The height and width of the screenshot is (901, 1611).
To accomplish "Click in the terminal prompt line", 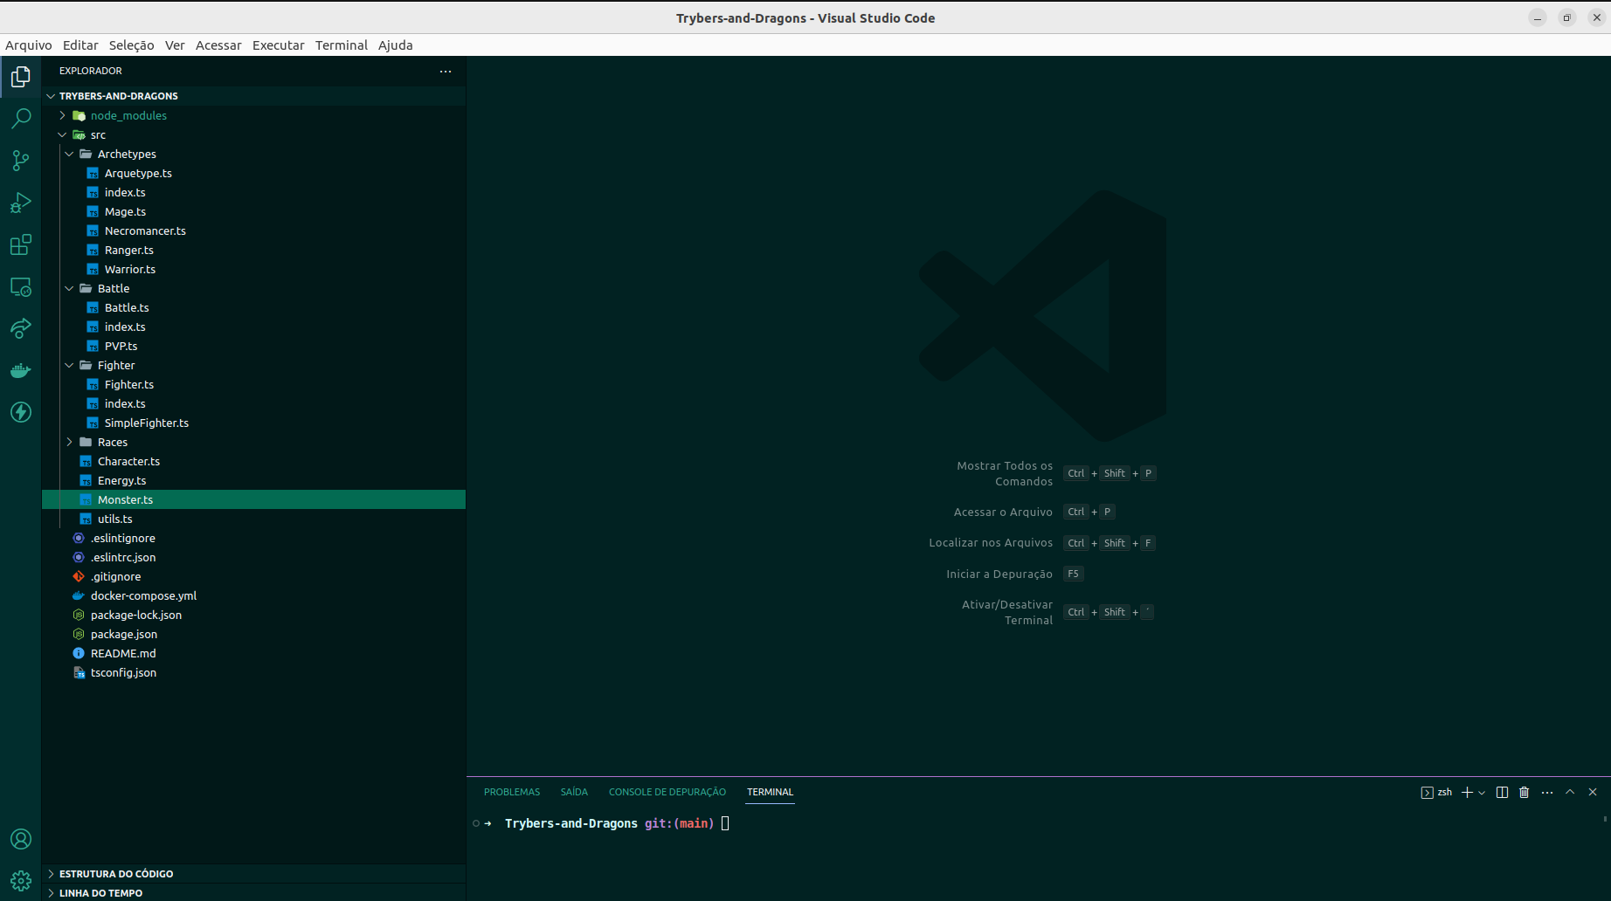I will tap(725, 823).
